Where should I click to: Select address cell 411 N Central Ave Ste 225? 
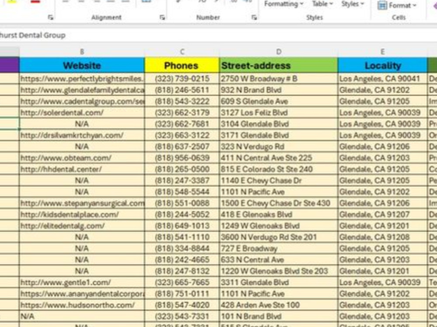[x=278, y=158]
